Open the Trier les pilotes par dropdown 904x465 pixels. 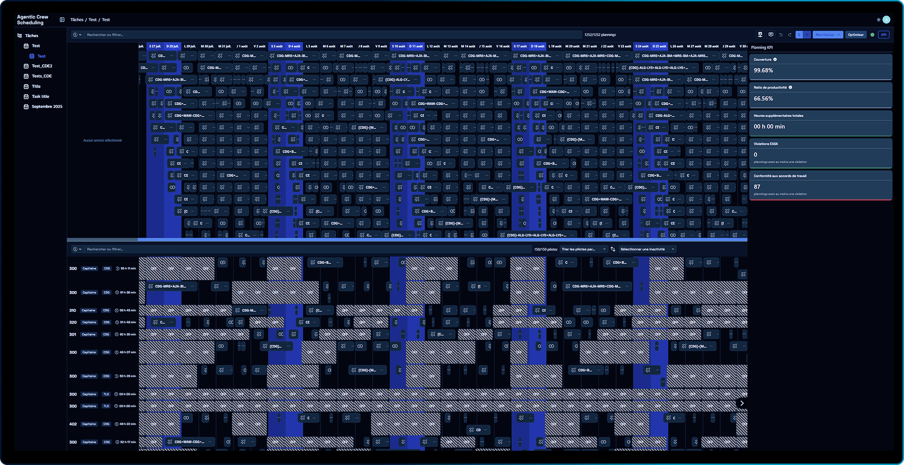(583, 249)
